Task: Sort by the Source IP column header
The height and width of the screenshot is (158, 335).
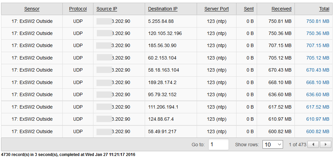Action: click(107, 9)
